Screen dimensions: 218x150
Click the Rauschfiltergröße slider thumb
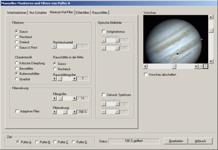(x=60, y=79)
